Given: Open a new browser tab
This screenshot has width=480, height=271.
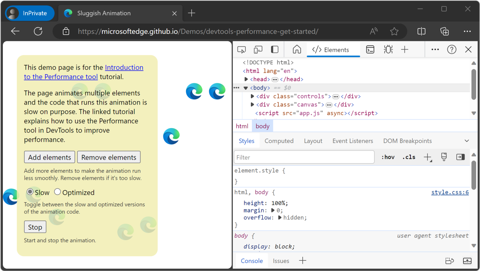Looking at the screenshot, I should (x=191, y=13).
